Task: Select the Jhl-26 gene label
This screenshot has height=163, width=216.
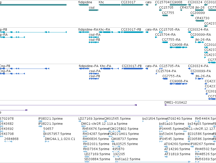Action: 200,8
